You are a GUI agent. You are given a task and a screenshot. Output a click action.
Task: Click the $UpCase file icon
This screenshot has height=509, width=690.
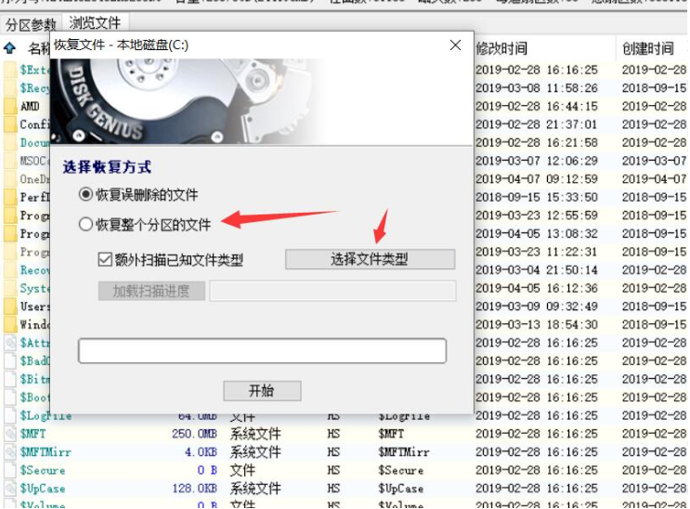[x=10, y=489]
